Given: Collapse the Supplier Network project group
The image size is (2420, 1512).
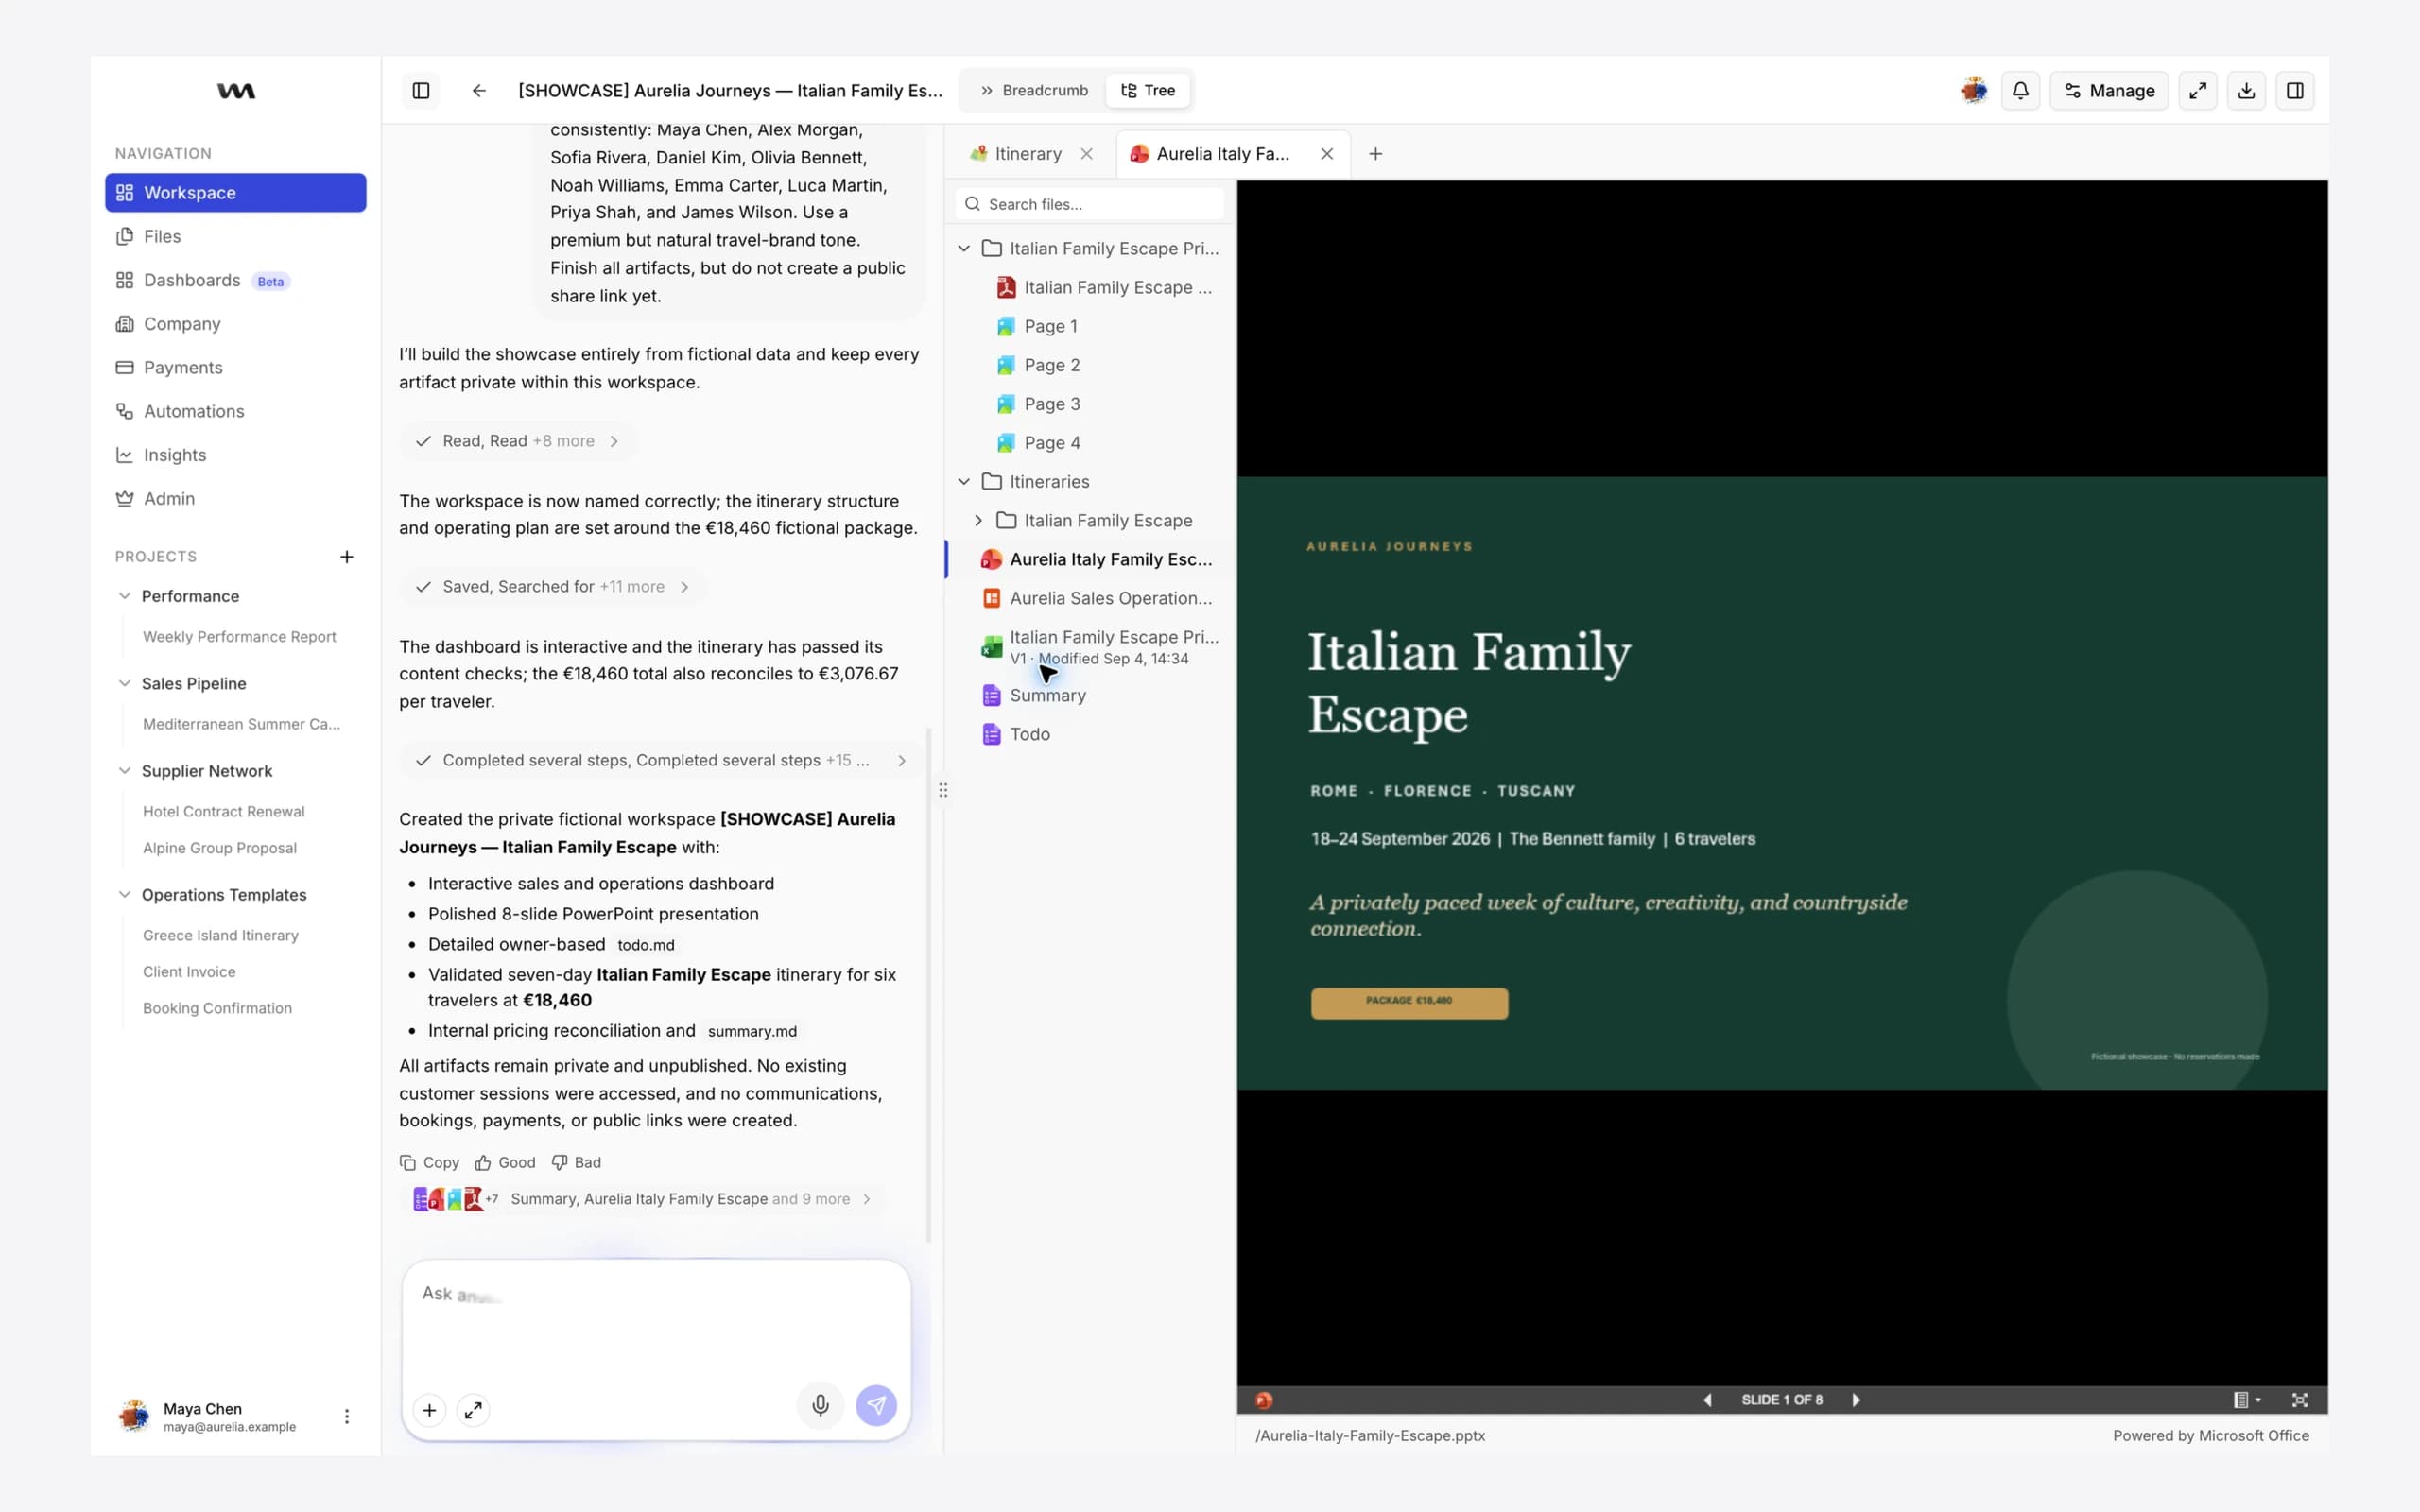Looking at the screenshot, I should [x=124, y=771].
